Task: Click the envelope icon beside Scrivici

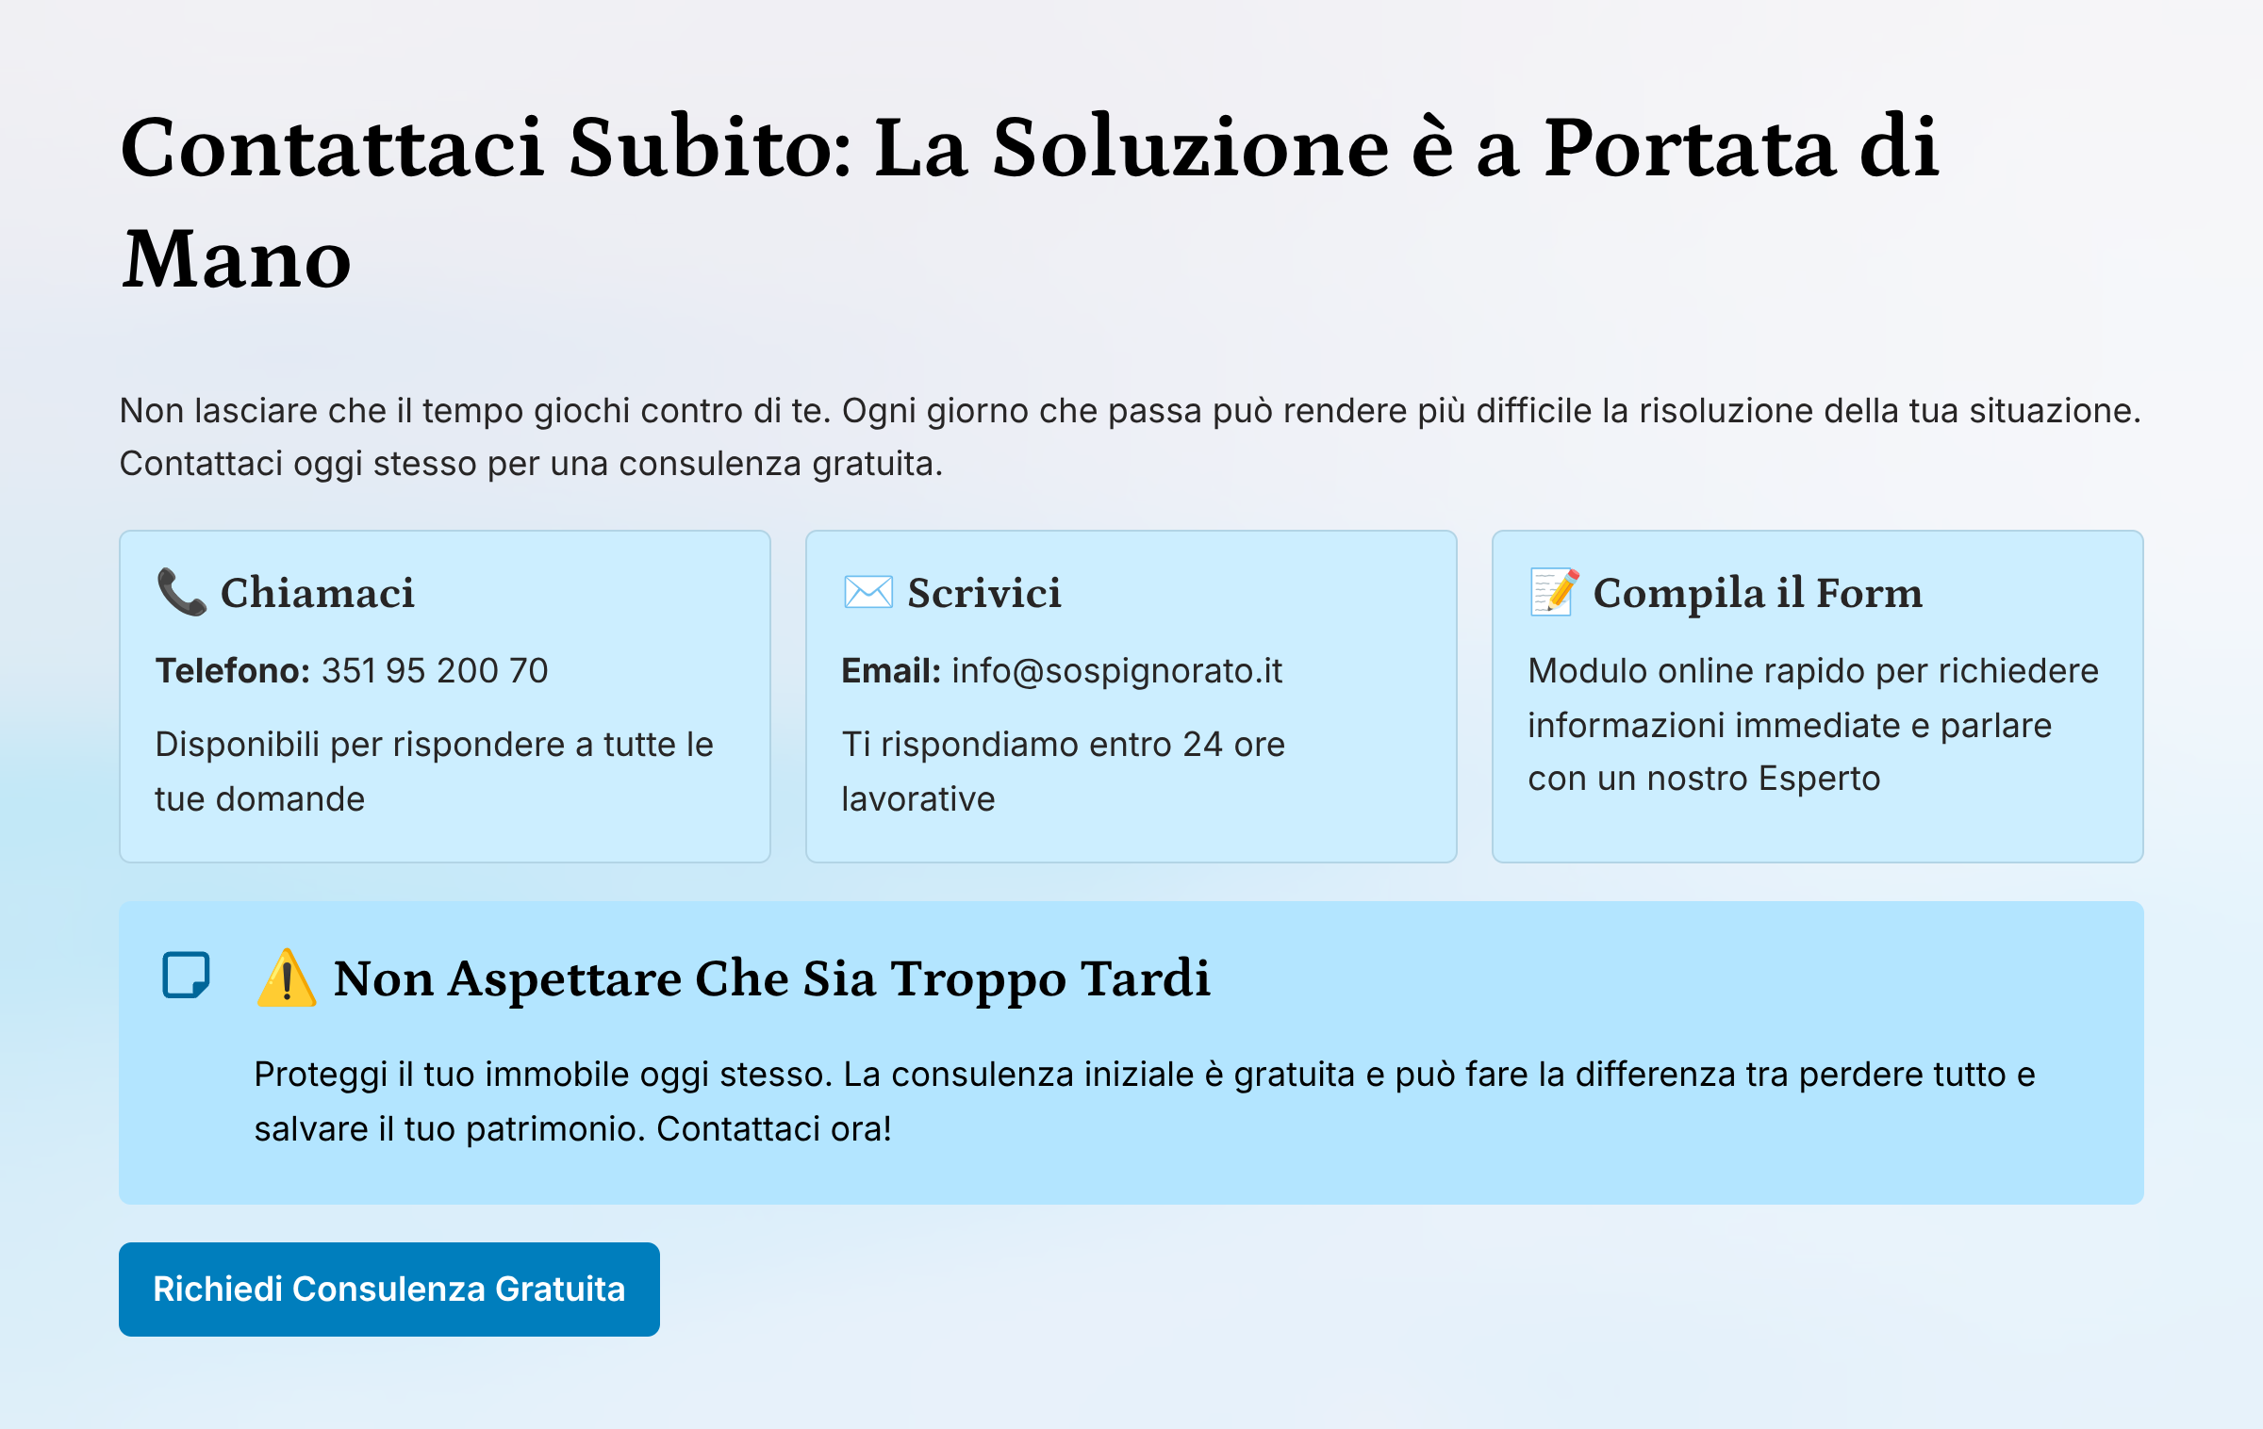Action: click(x=867, y=592)
